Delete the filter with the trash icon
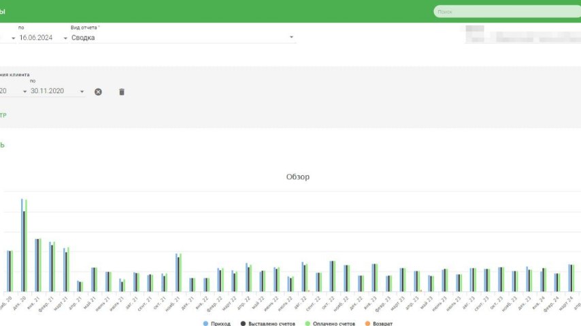Screen dimensions: 581x326 tap(122, 92)
